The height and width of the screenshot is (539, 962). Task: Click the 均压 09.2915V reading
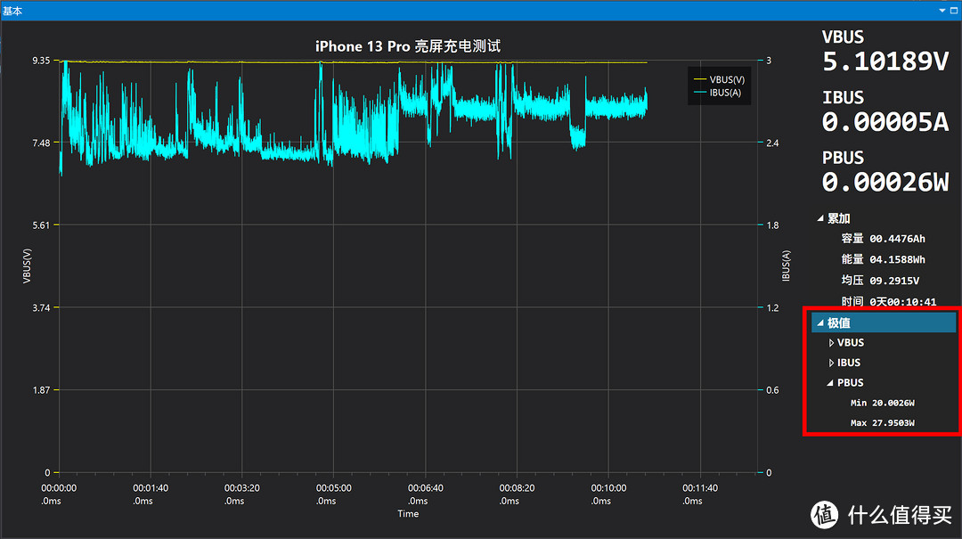880,281
